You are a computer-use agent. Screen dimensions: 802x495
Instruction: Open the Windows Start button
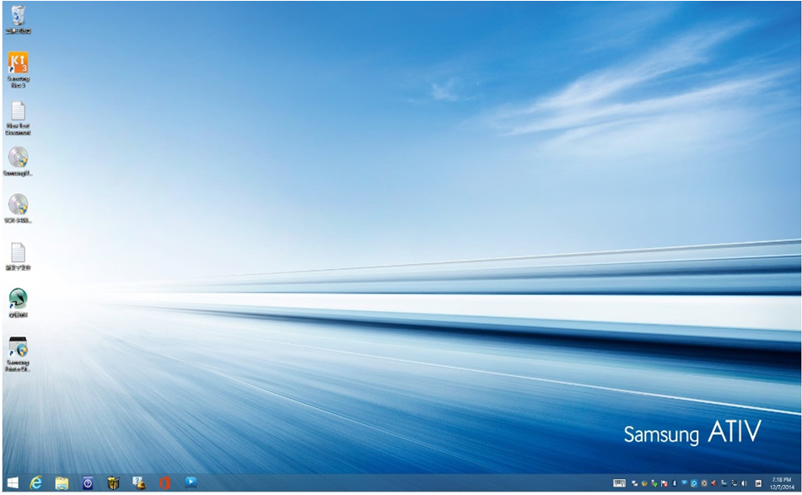pyautogui.click(x=13, y=482)
